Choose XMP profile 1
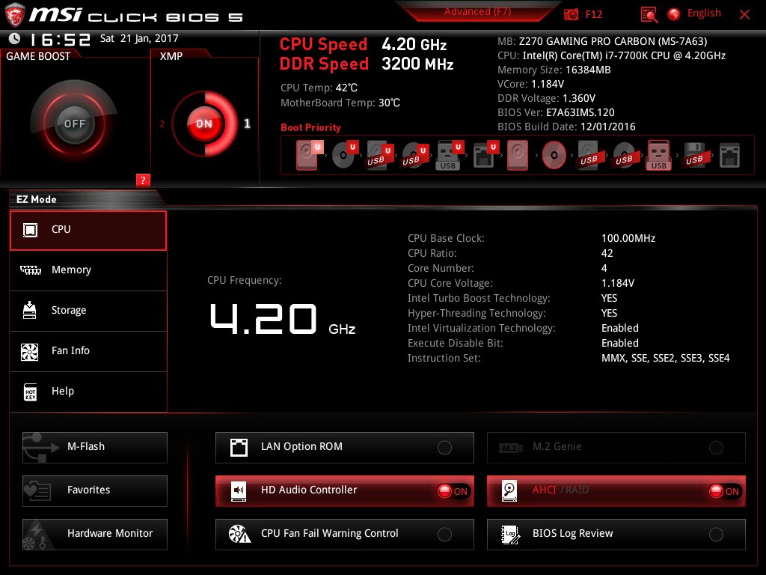The width and height of the screenshot is (766, 575). click(247, 124)
